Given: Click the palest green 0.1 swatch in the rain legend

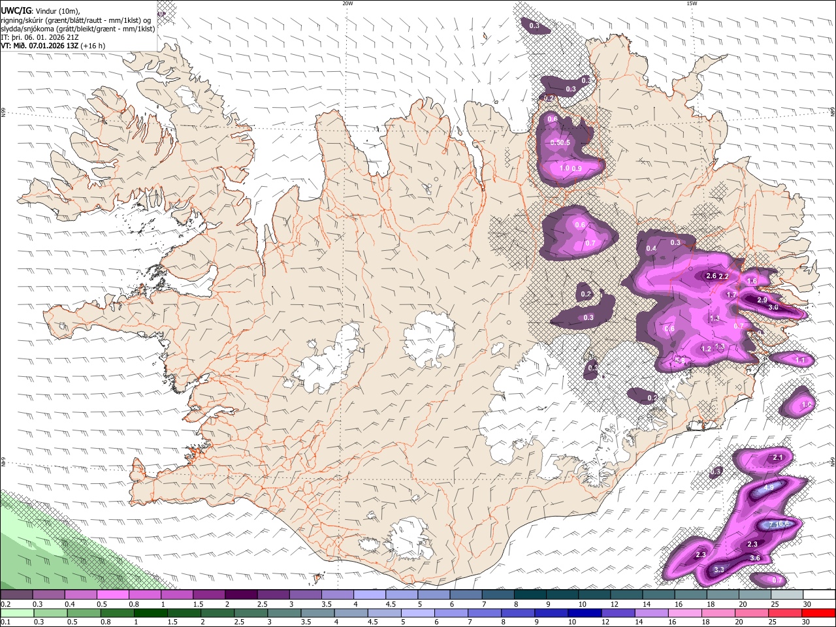Looking at the screenshot, I should click(x=17, y=613).
